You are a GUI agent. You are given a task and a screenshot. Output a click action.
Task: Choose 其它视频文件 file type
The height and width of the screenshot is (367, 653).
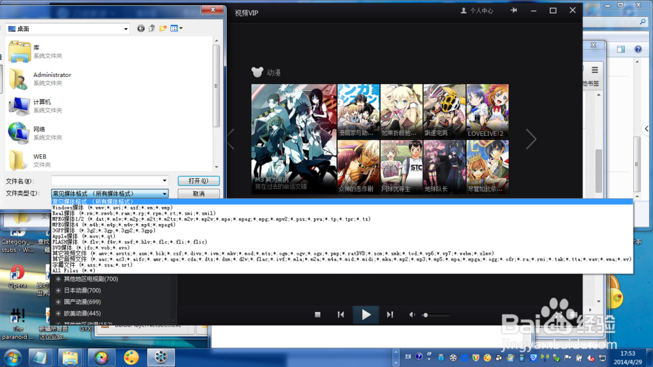(342, 253)
